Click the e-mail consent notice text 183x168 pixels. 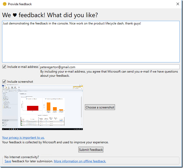pos(109,74)
